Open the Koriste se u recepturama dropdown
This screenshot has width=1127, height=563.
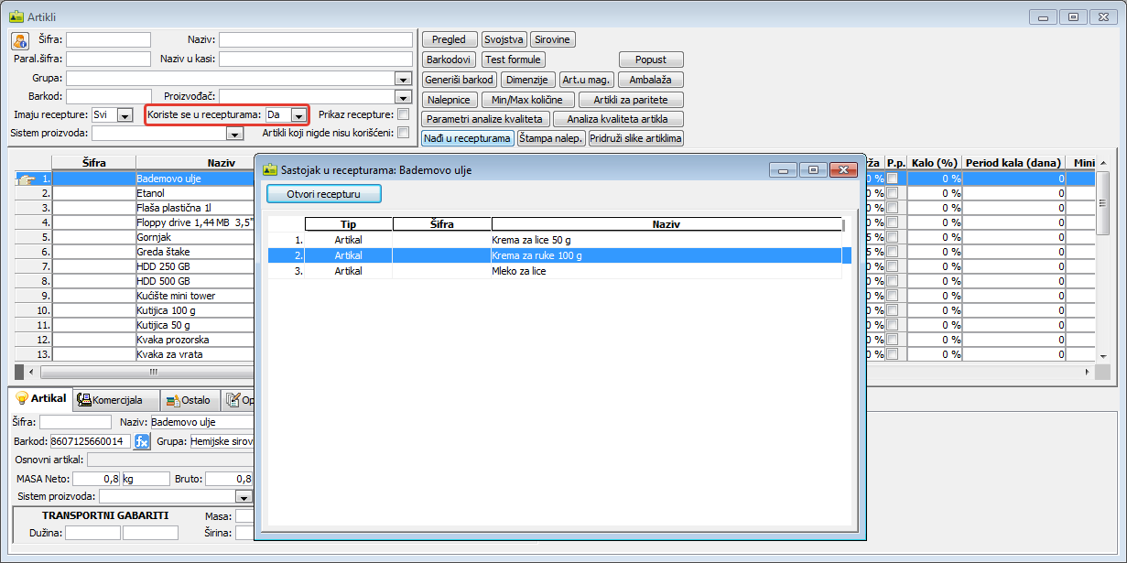pos(298,115)
